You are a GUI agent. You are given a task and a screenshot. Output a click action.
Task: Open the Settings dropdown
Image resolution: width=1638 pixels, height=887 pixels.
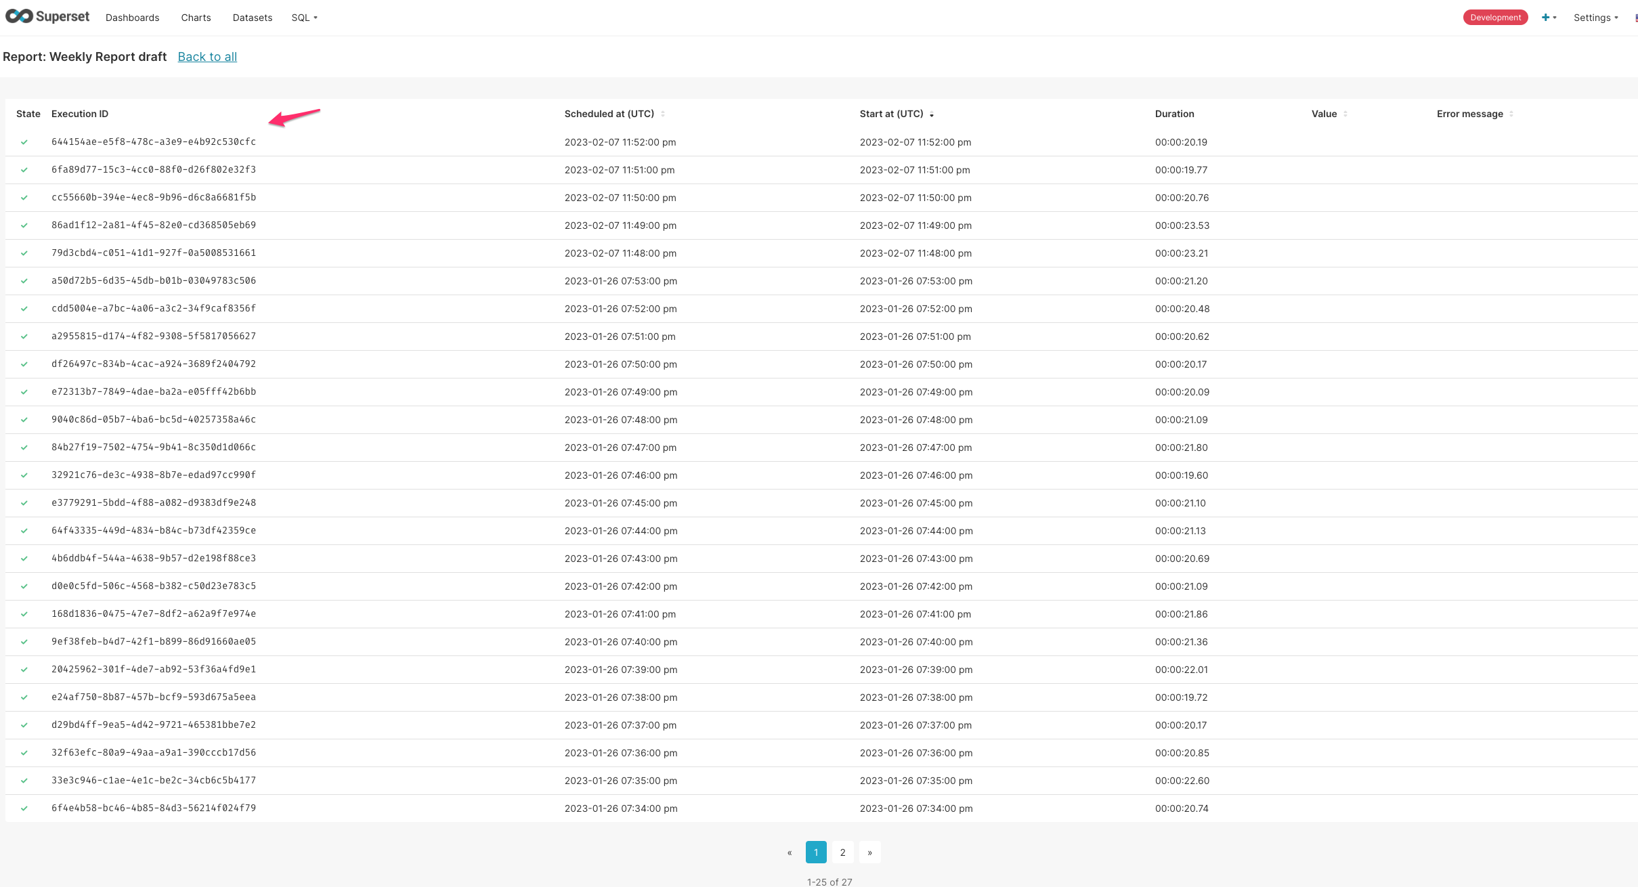pyautogui.click(x=1595, y=18)
